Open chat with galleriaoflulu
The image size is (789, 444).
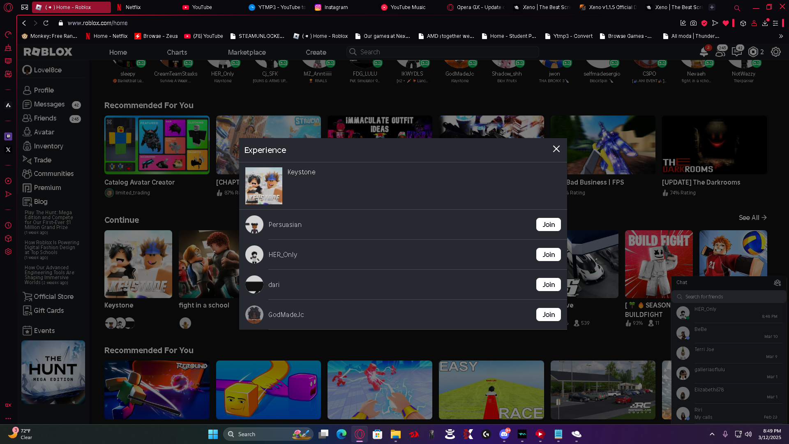(x=729, y=373)
